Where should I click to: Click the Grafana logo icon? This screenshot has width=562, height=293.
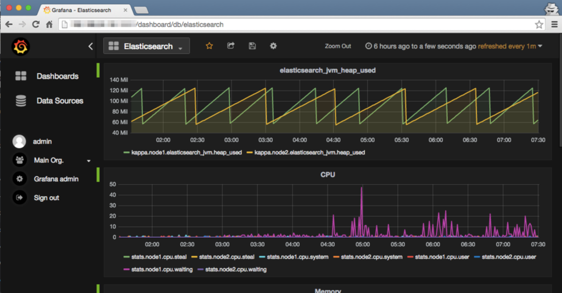tap(20, 47)
